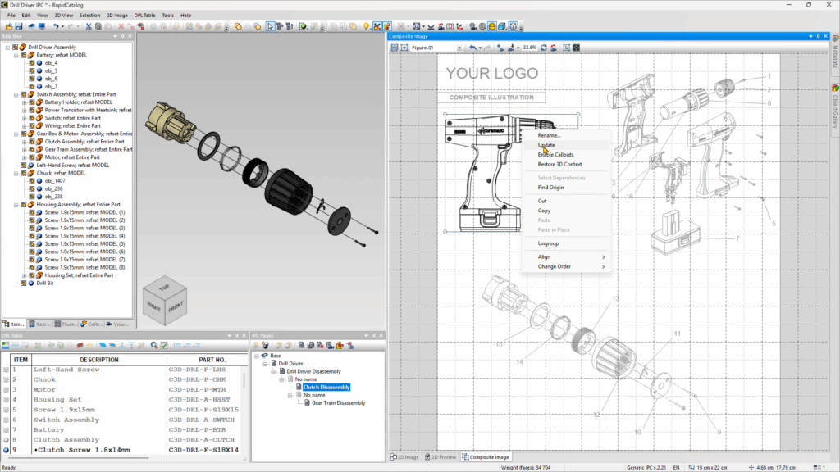Open the 32.6% zoom level dropdown

530,48
